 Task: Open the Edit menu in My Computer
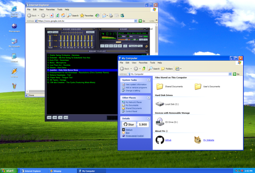(x=128, y=63)
